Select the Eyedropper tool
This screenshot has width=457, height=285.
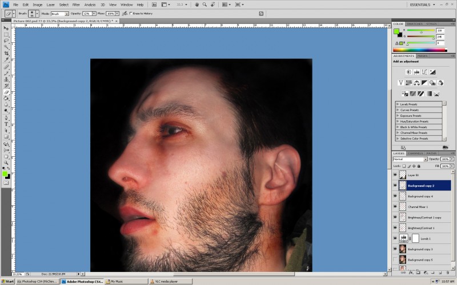pyautogui.click(x=6, y=60)
